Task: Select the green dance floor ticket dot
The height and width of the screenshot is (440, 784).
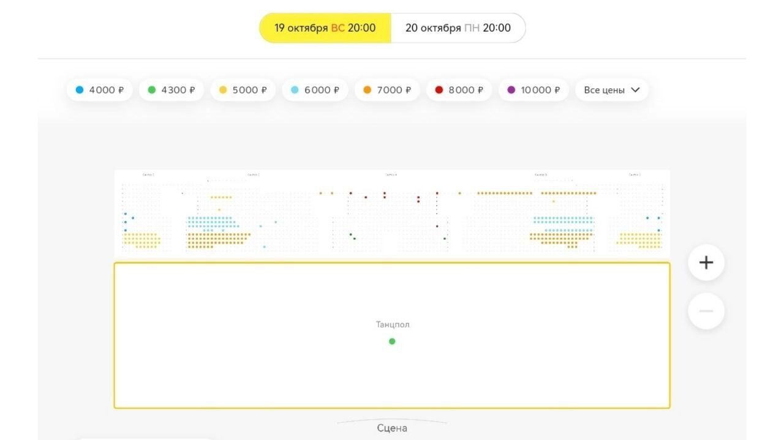Action: (x=392, y=341)
